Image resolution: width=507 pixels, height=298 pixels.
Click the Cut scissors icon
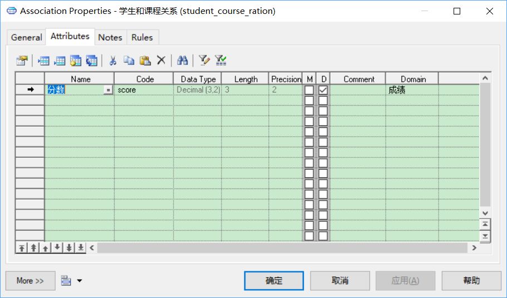[x=113, y=61]
